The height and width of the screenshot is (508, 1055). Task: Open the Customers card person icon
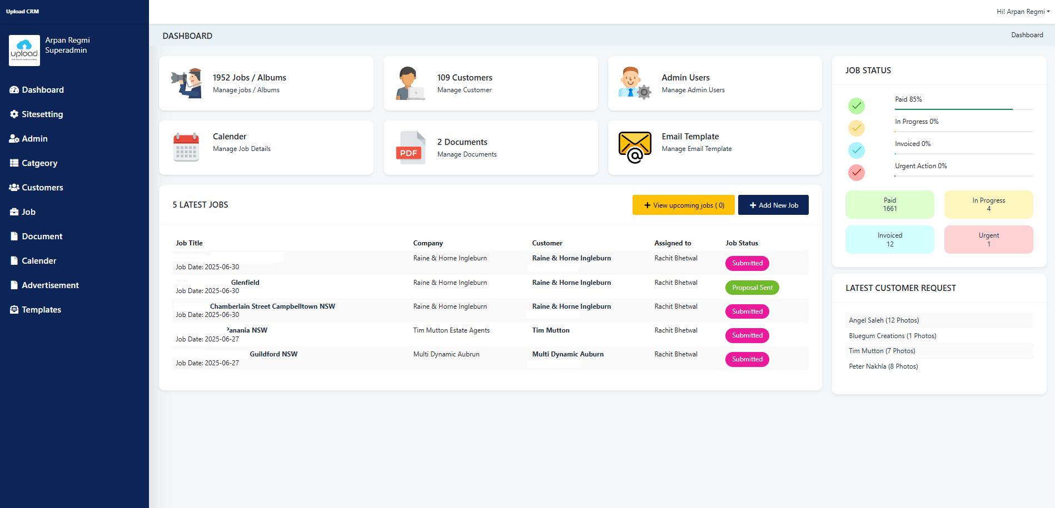click(410, 84)
